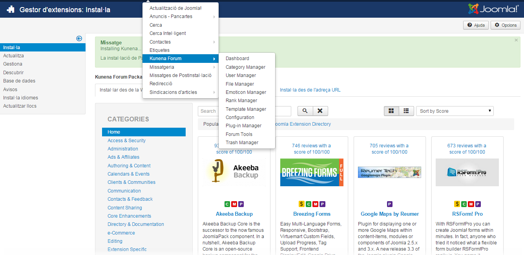Viewport: 524px width, 255px height.
Task: Click the Joomla! logo
Action: [493, 9]
